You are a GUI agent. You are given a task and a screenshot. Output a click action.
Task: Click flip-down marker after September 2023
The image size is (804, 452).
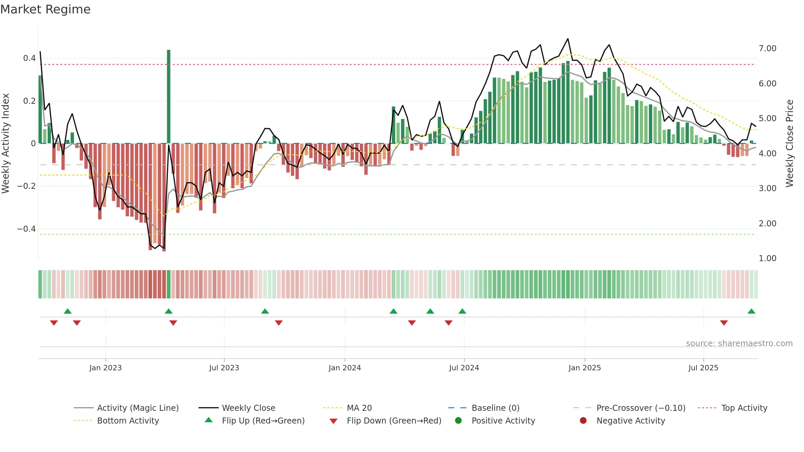(x=279, y=323)
